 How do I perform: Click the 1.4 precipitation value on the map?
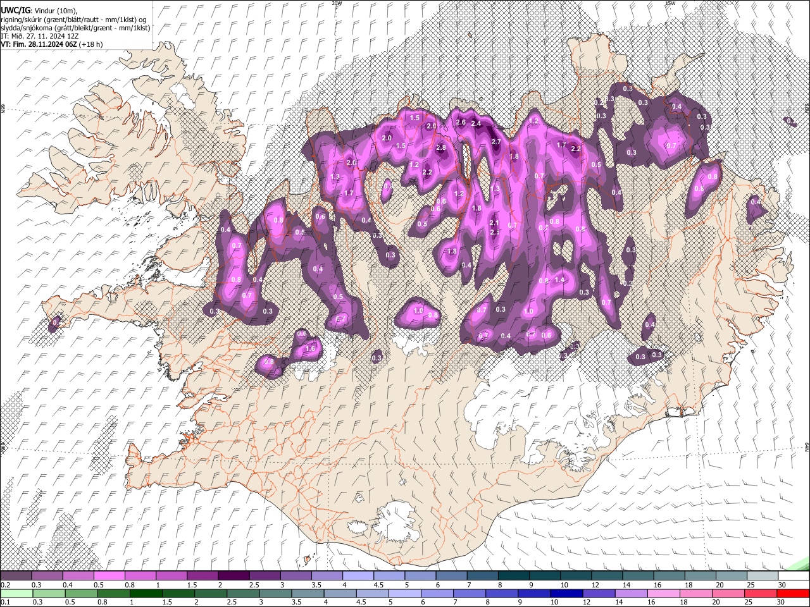[559, 279]
